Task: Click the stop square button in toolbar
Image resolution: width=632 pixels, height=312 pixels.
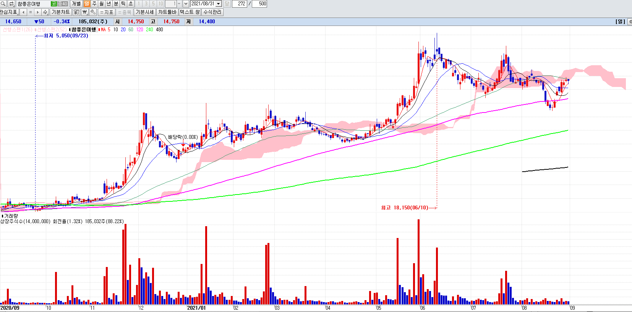Action: coord(31,12)
